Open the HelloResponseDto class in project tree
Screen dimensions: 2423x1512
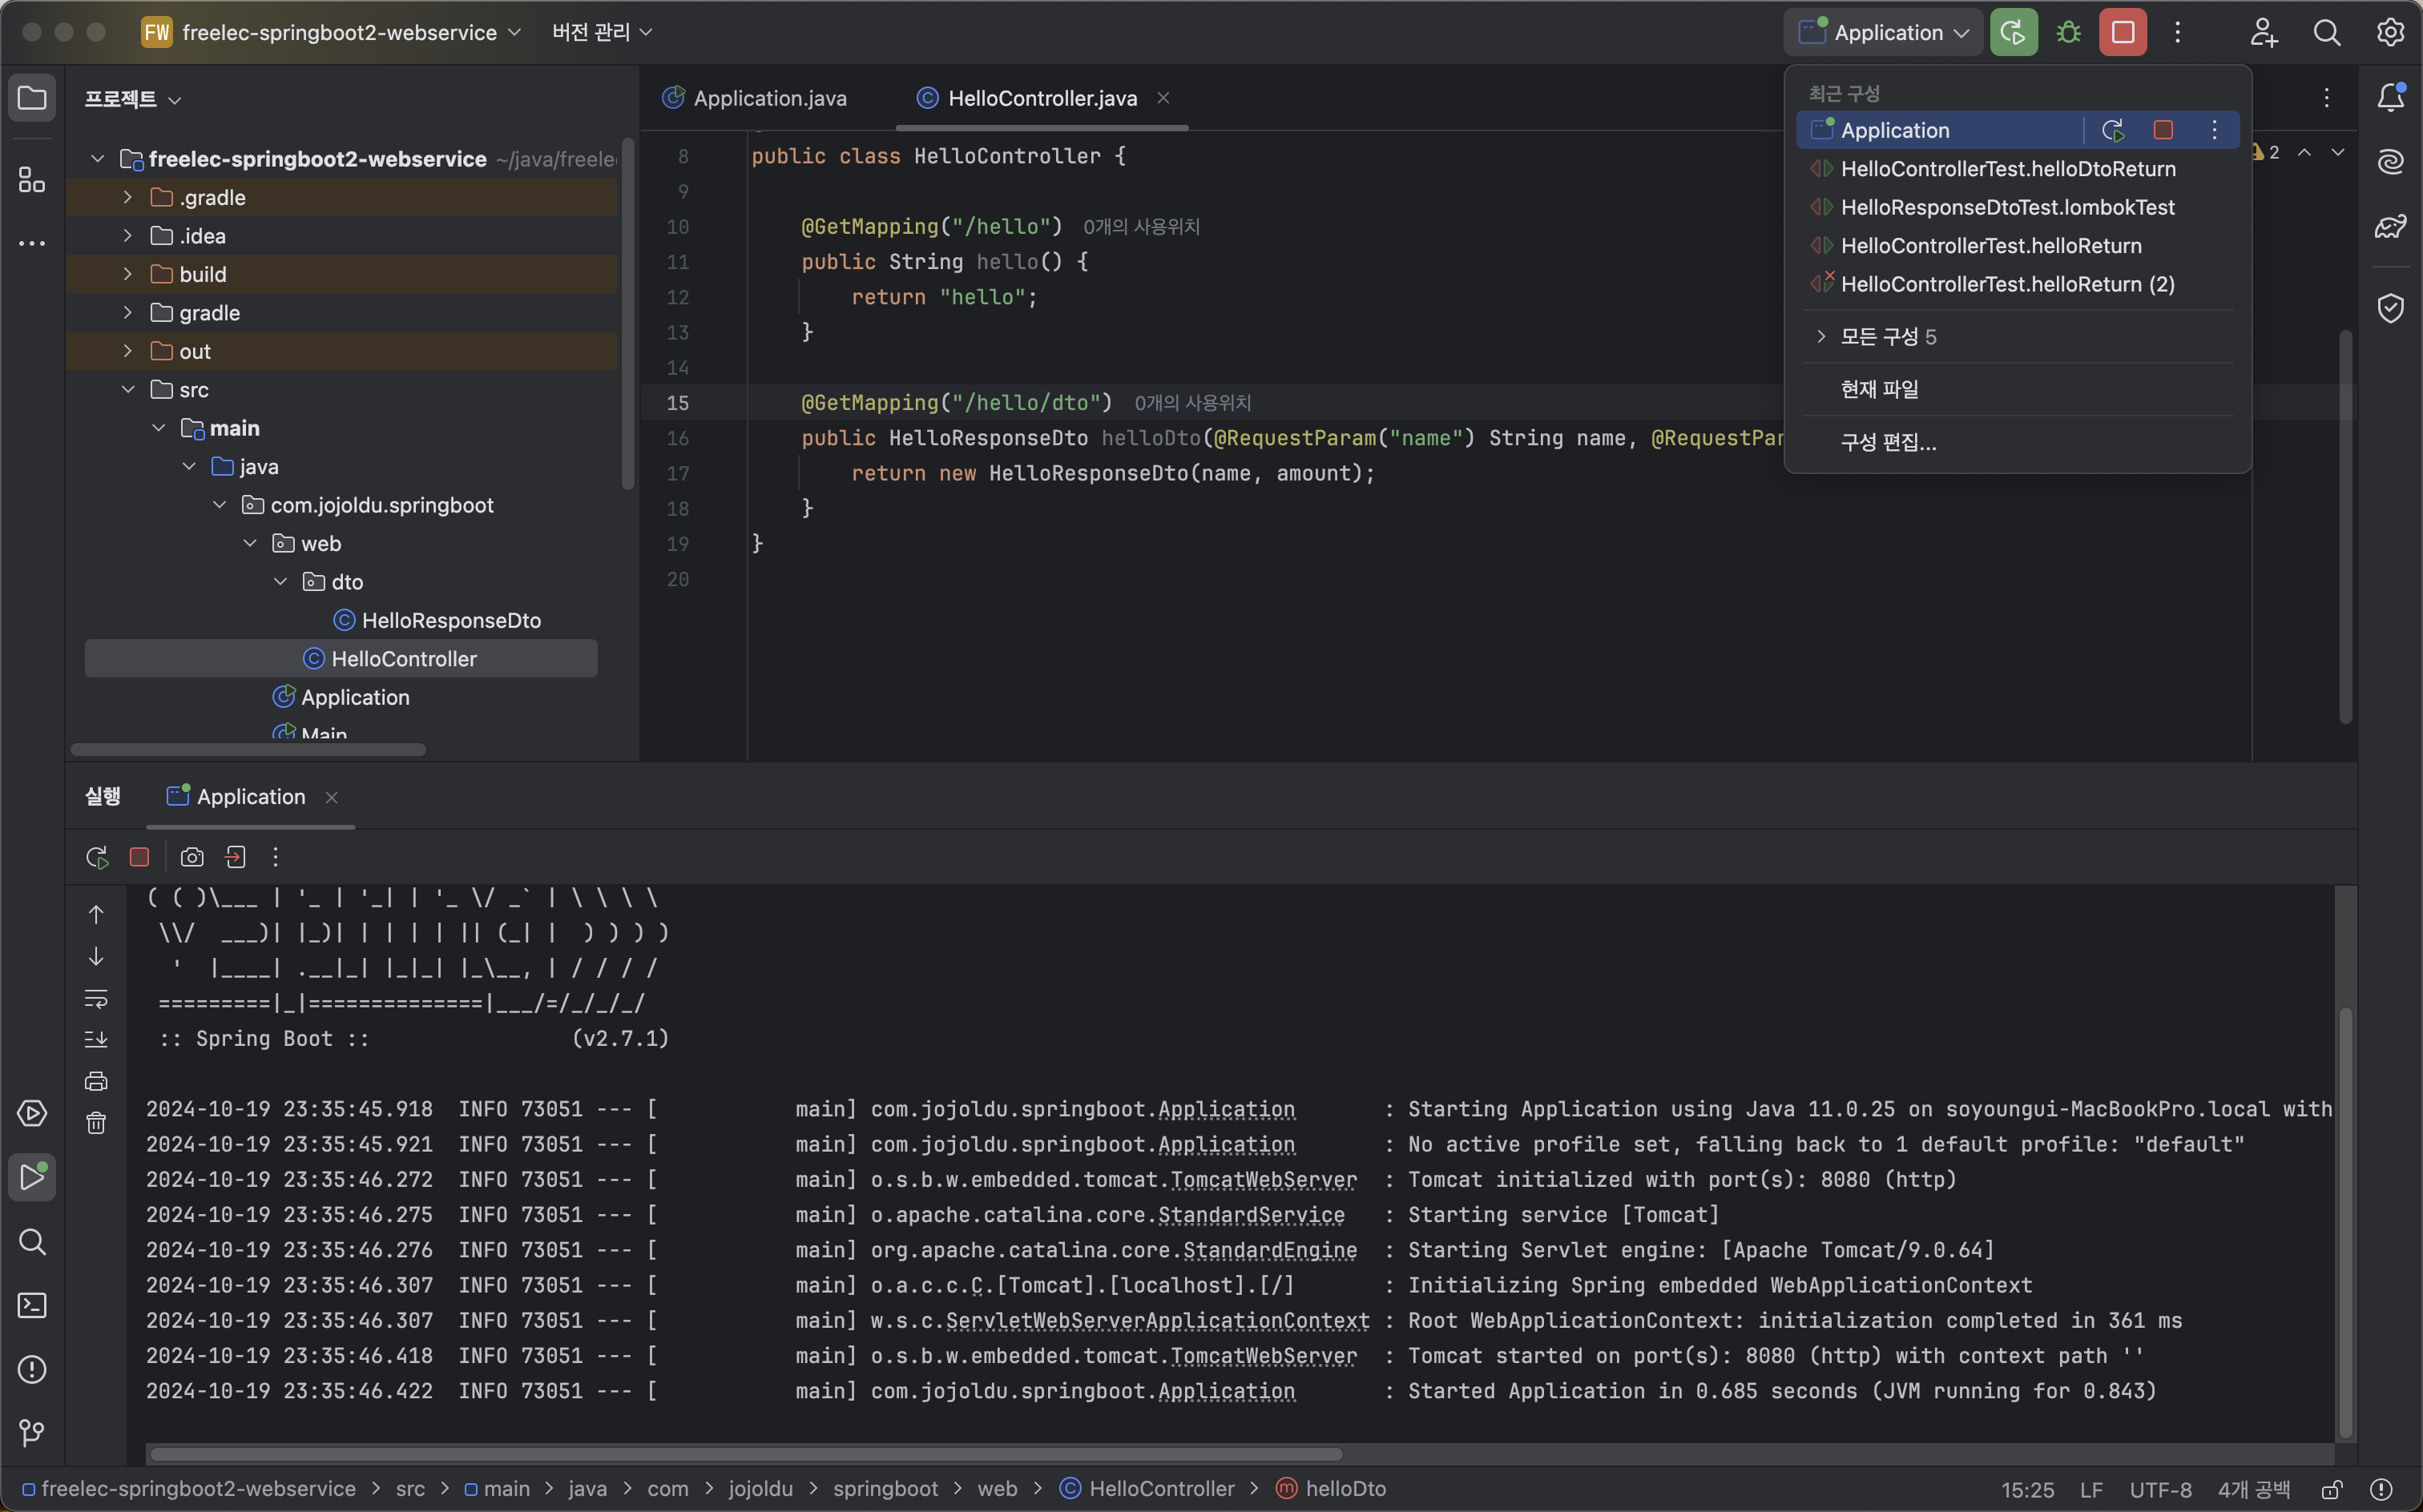click(450, 620)
